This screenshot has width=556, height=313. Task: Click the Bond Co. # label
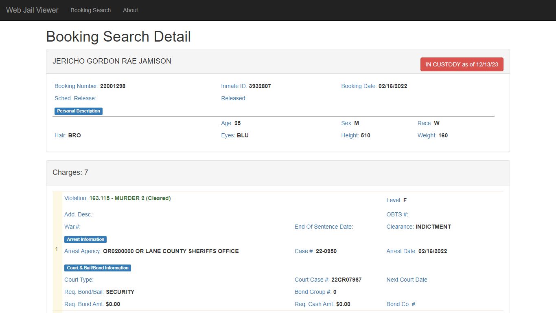pyautogui.click(x=401, y=304)
